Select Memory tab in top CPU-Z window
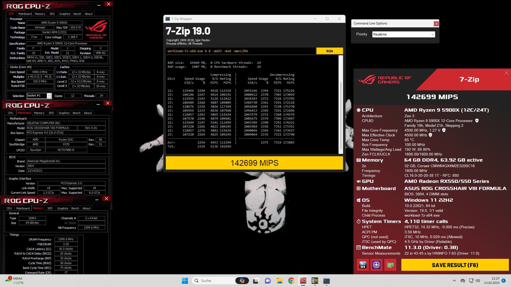 click(x=40, y=14)
